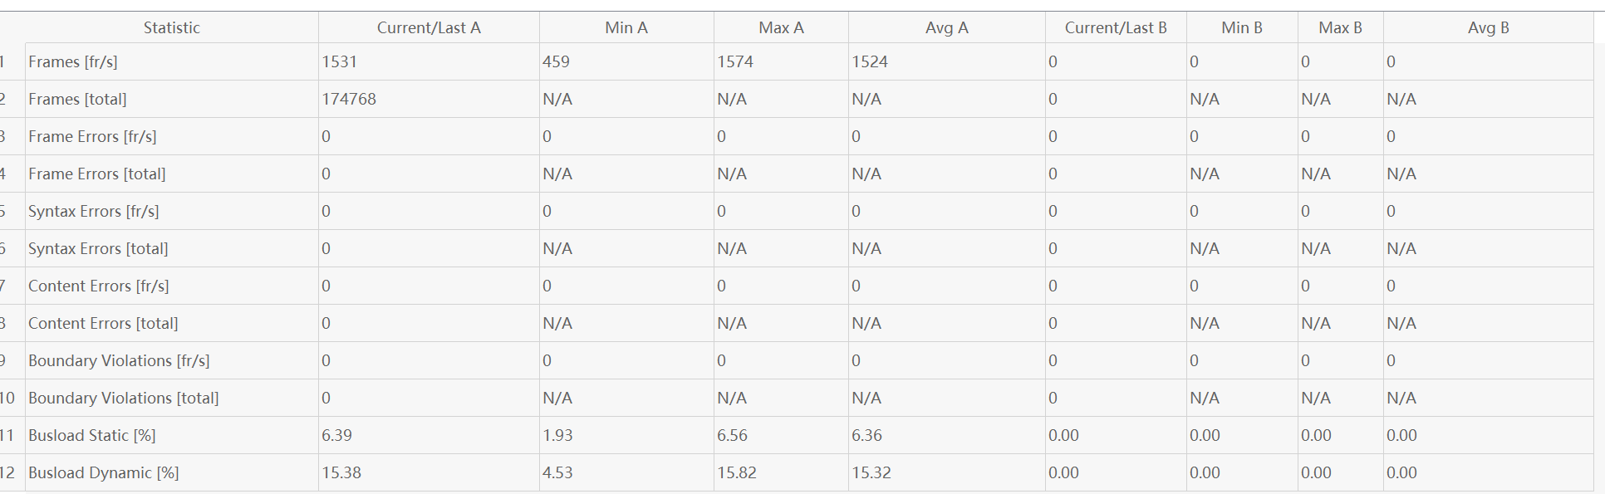Viewport: 1605px width, 494px height.
Task: Click row number 11 header
Action: click(8, 435)
